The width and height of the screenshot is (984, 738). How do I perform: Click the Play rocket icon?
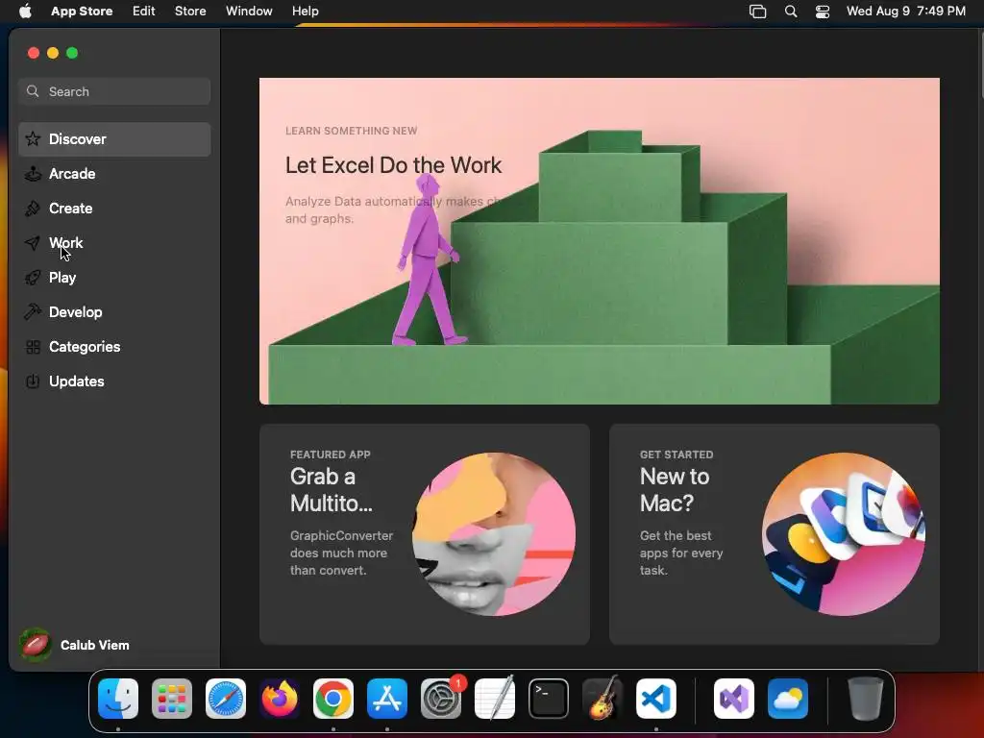[x=33, y=278]
